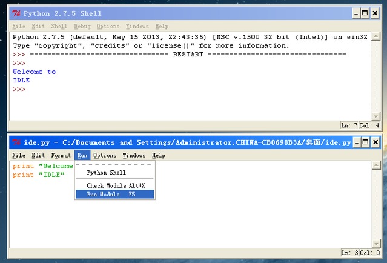Click 'Ln: 7' status in Python Shell
The height and width of the screenshot is (263, 387).
[x=349, y=125]
